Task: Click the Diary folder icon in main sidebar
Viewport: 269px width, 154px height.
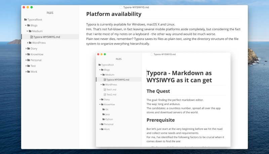Action: [29, 48]
